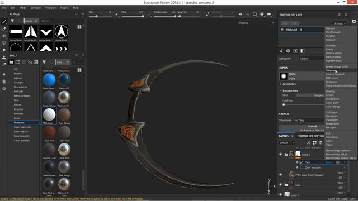Click the add fill layer icon
358x201 pixels.
(321, 143)
